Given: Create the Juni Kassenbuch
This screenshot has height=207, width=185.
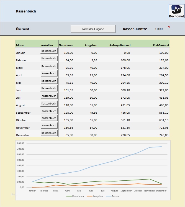Looking at the screenshot, I should point(49,88).
